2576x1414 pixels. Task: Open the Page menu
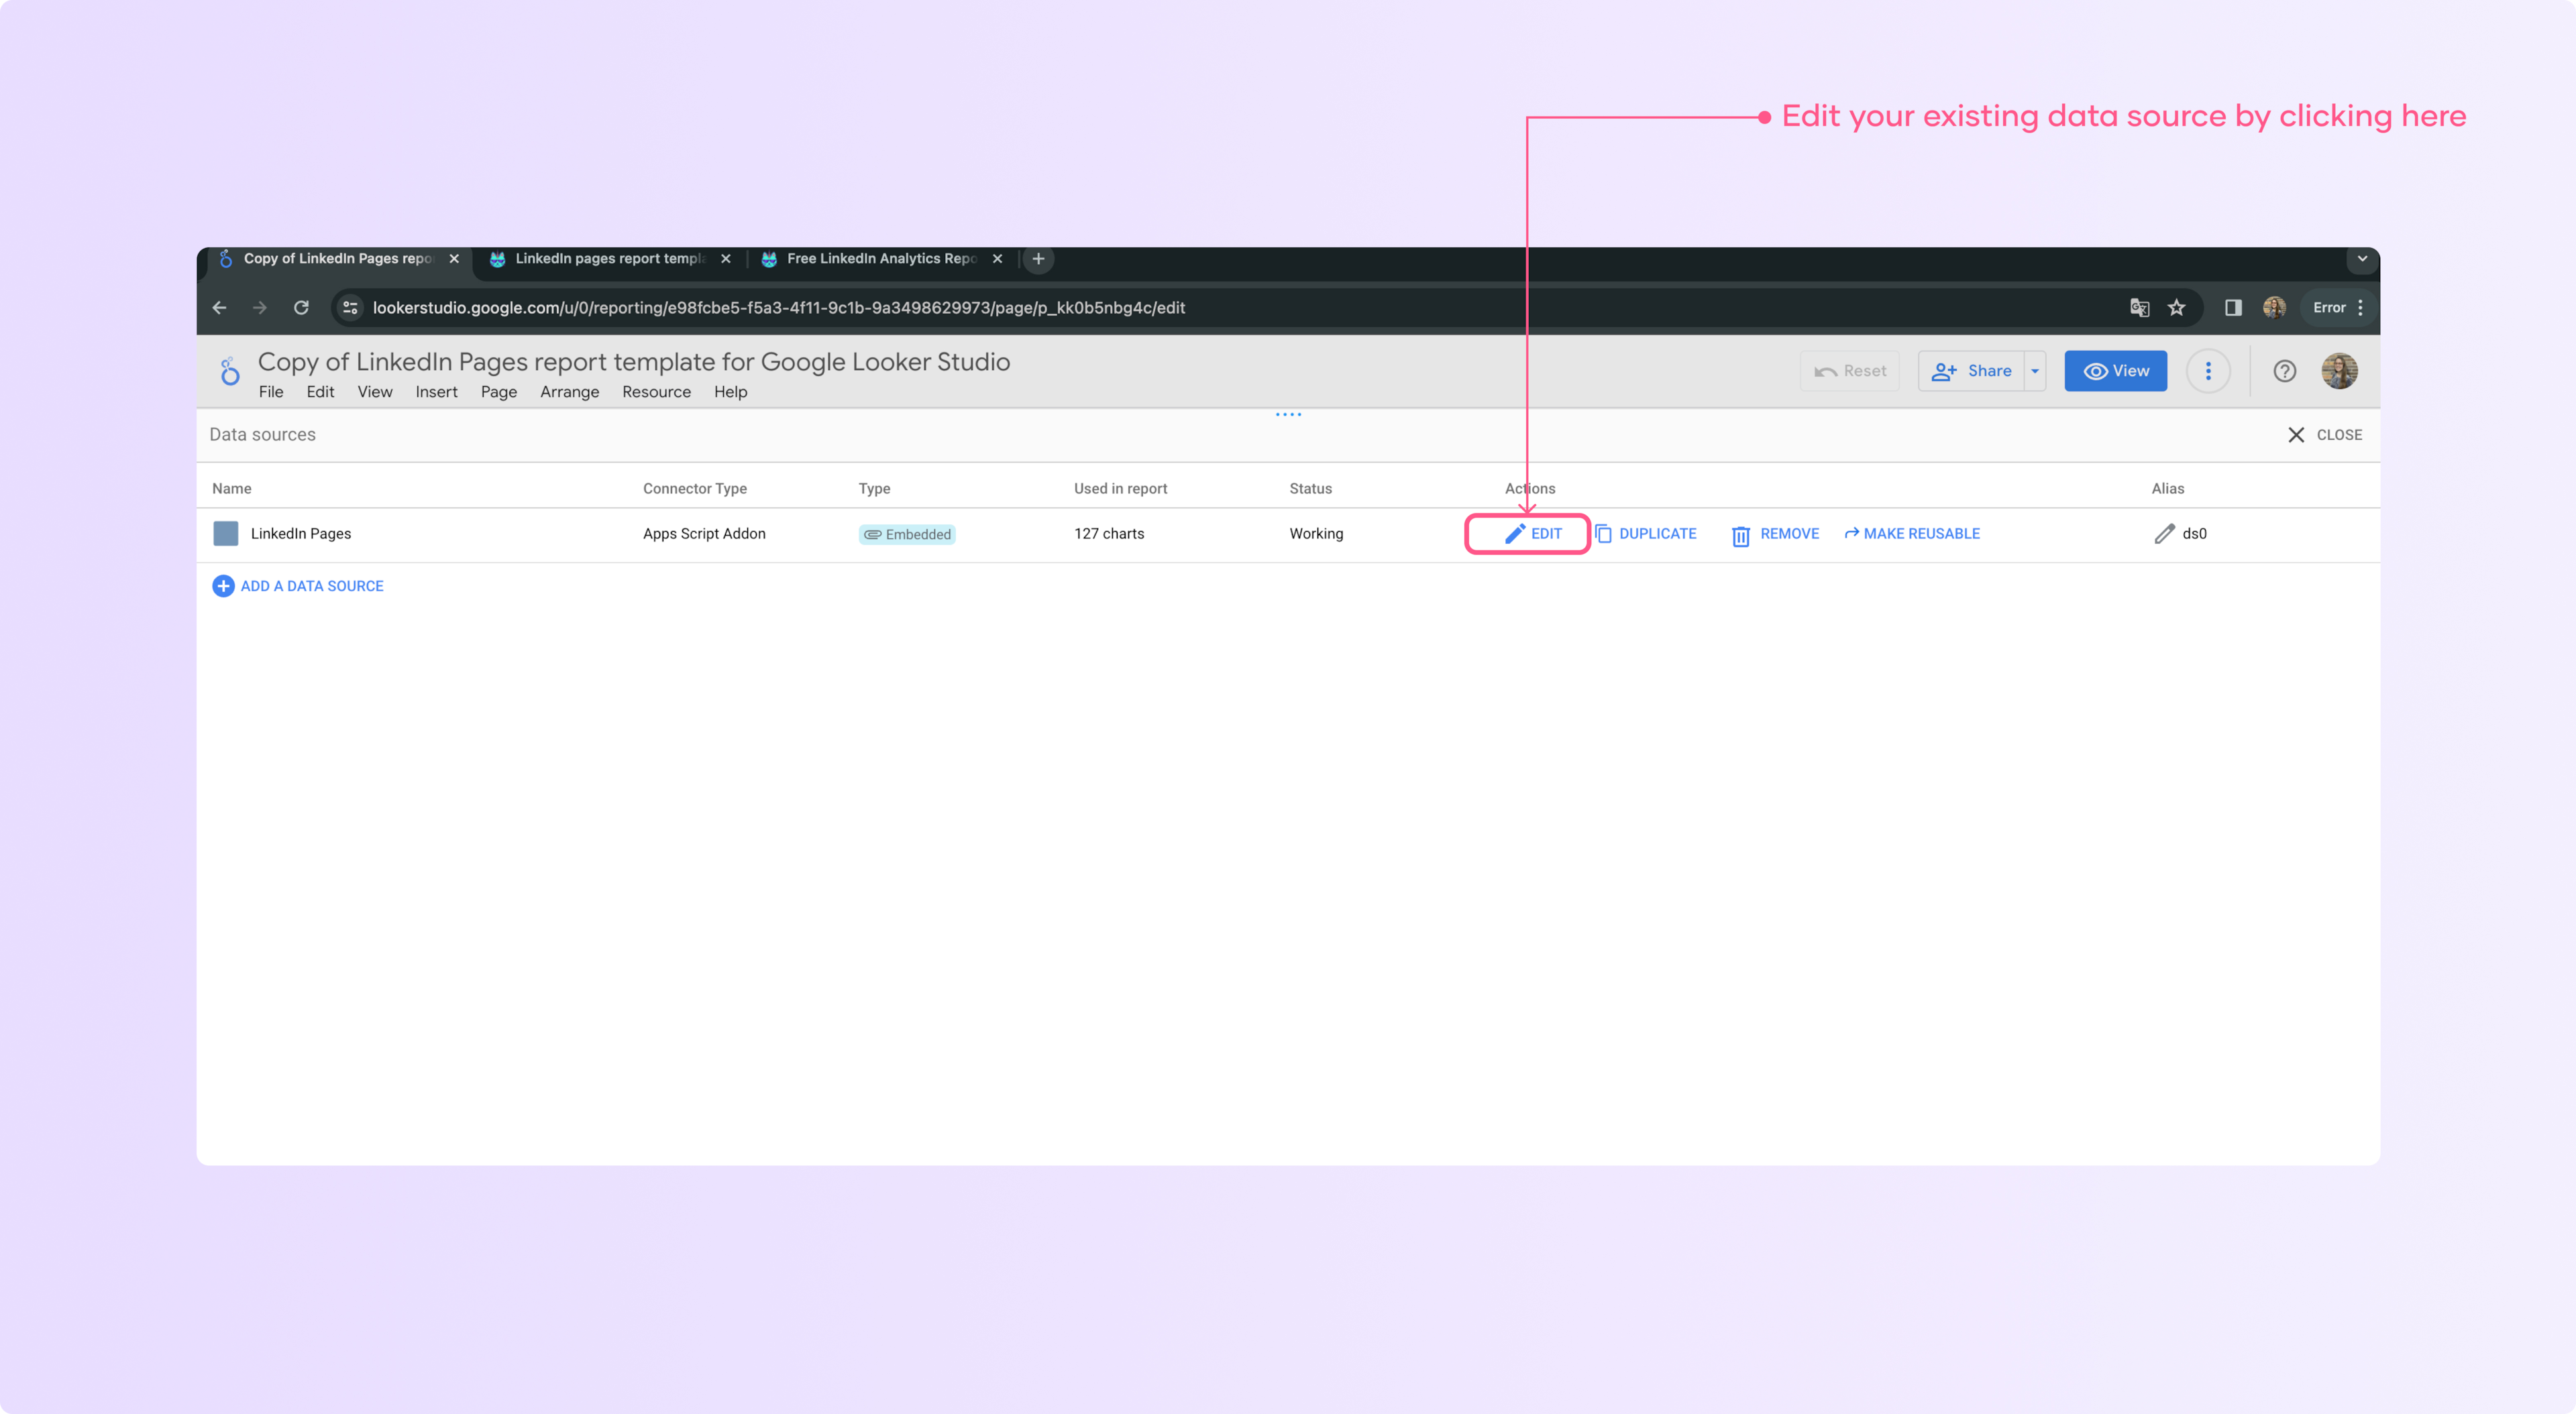tap(499, 393)
